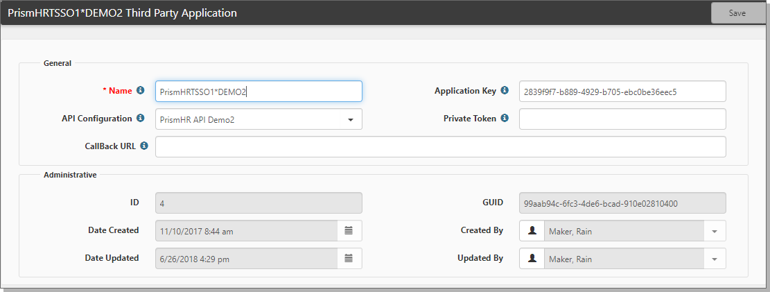Expand the Updated By dropdown arrow
The width and height of the screenshot is (770, 292).
(714, 259)
